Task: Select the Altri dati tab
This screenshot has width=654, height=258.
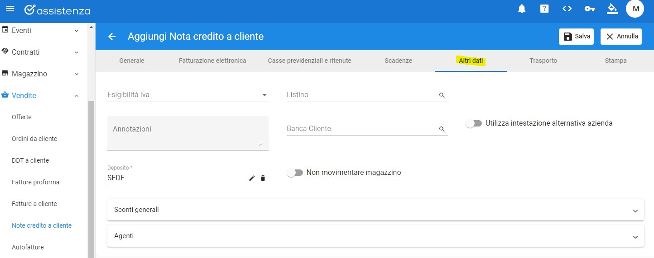Action: click(x=471, y=61)
